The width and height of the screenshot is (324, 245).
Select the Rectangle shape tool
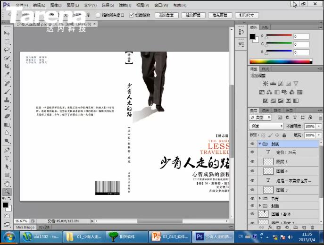click(7, 175)
